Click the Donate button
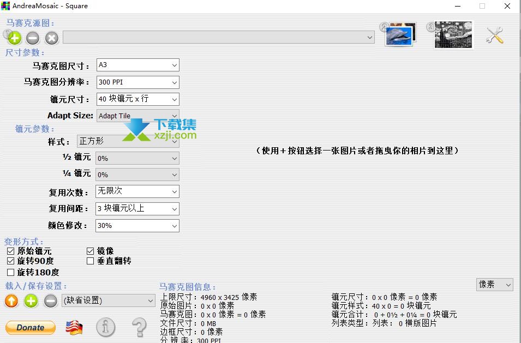Viewport: 521px width, 343px height. 30,328
